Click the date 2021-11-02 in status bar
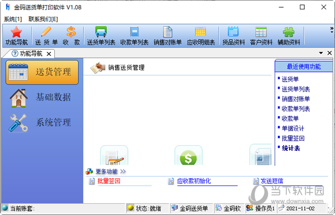This screenshot has width=335, height=215. point(300,208)
